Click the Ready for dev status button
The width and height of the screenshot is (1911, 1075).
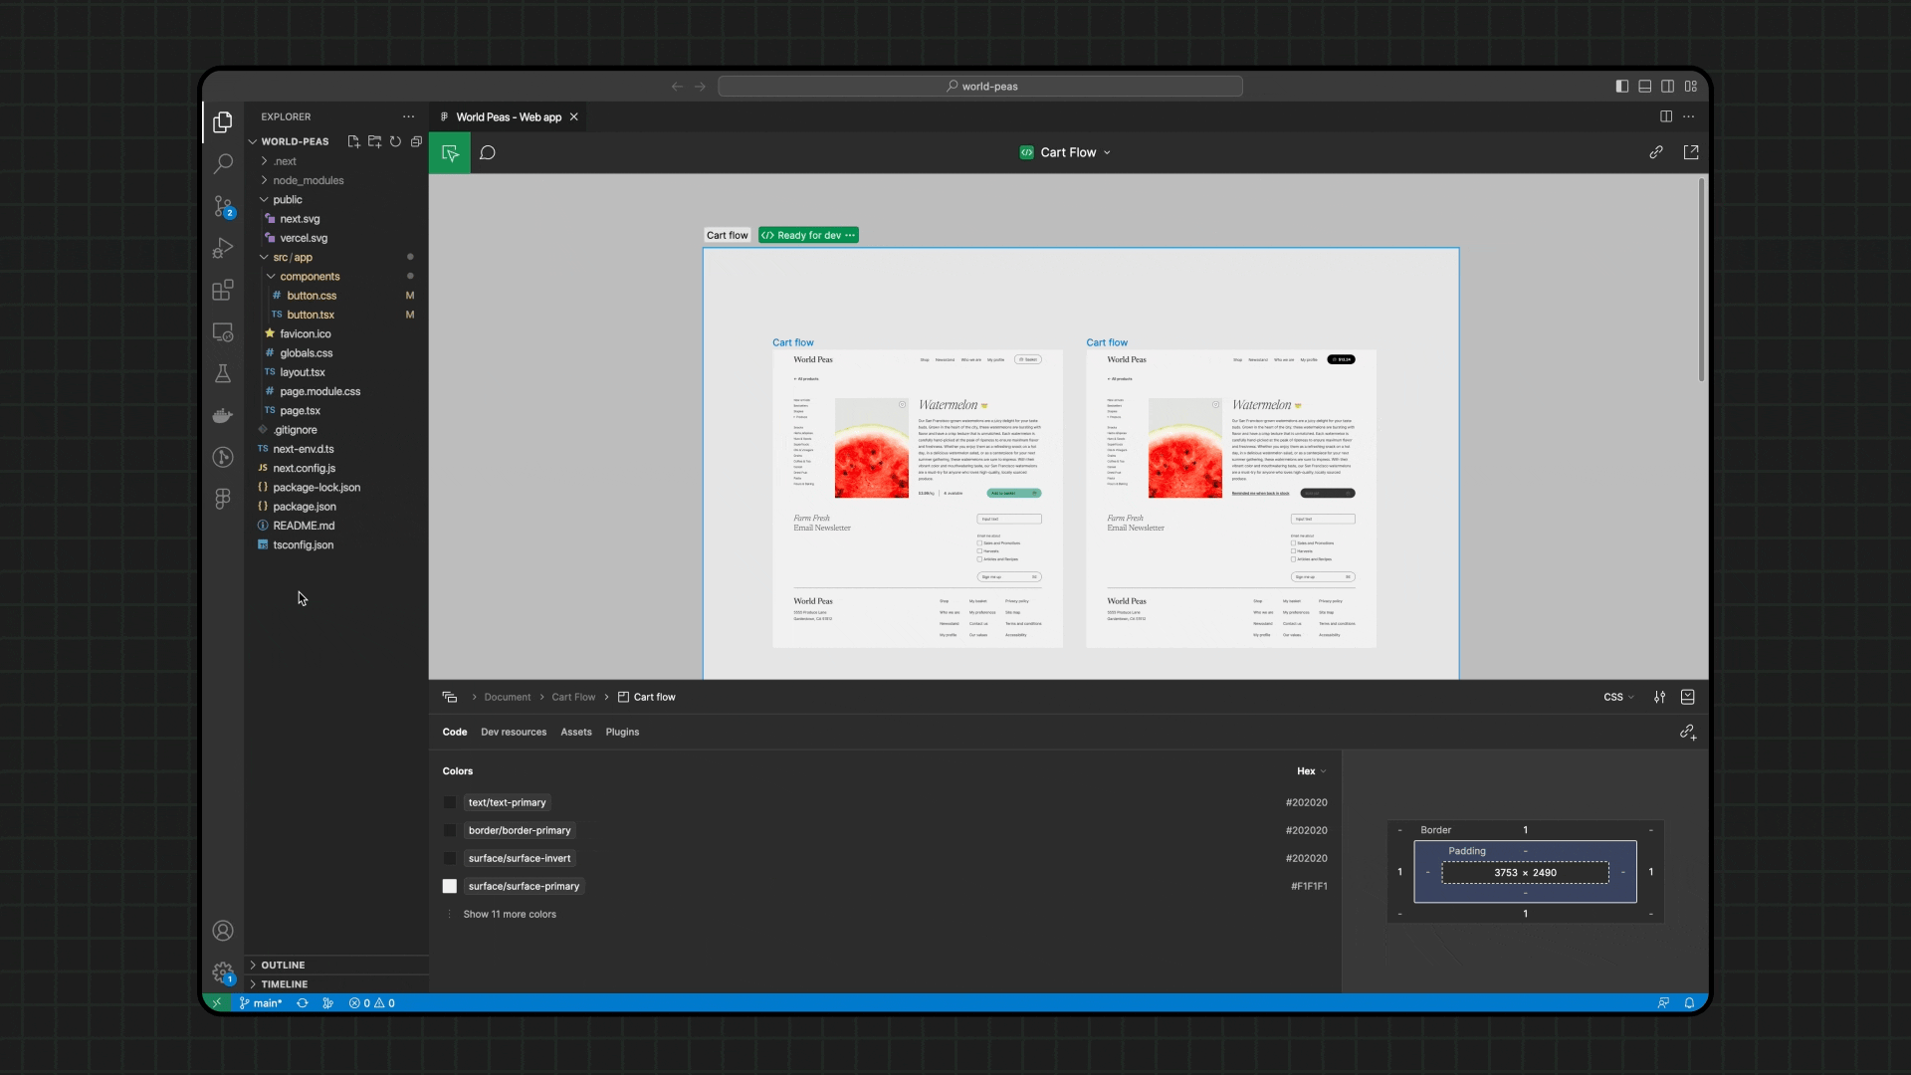[x=810, y=235]
